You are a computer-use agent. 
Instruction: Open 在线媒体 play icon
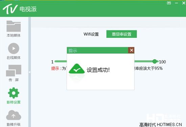pos(14,48)
